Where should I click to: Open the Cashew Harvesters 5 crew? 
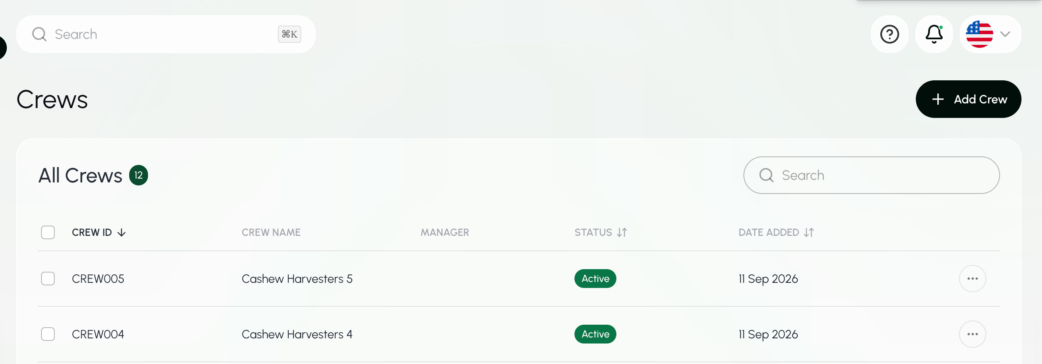point(297,279)
